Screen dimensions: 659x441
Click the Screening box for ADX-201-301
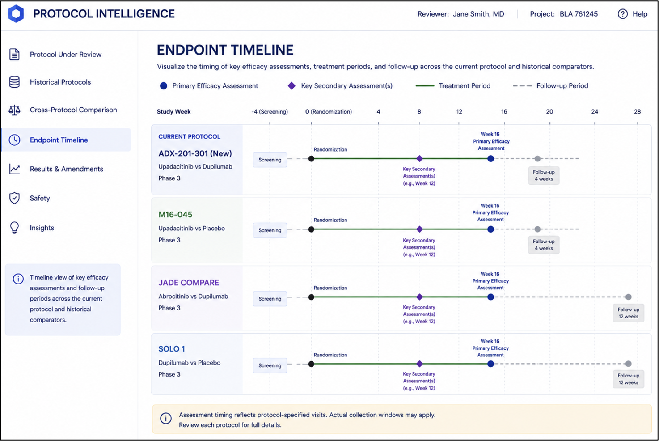tap(270, 160)
